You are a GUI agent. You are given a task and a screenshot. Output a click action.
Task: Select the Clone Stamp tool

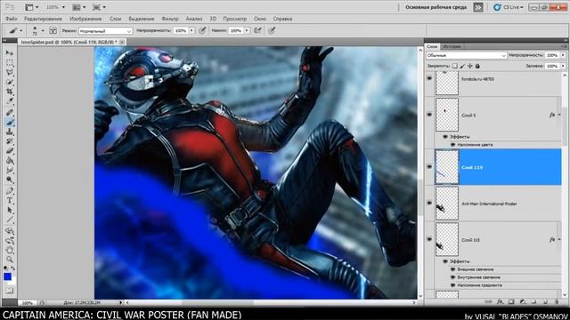10,132
